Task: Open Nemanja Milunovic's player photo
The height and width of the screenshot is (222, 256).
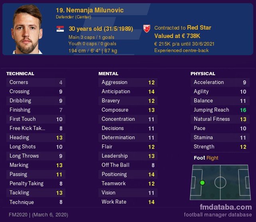Action: pos(27,29)
